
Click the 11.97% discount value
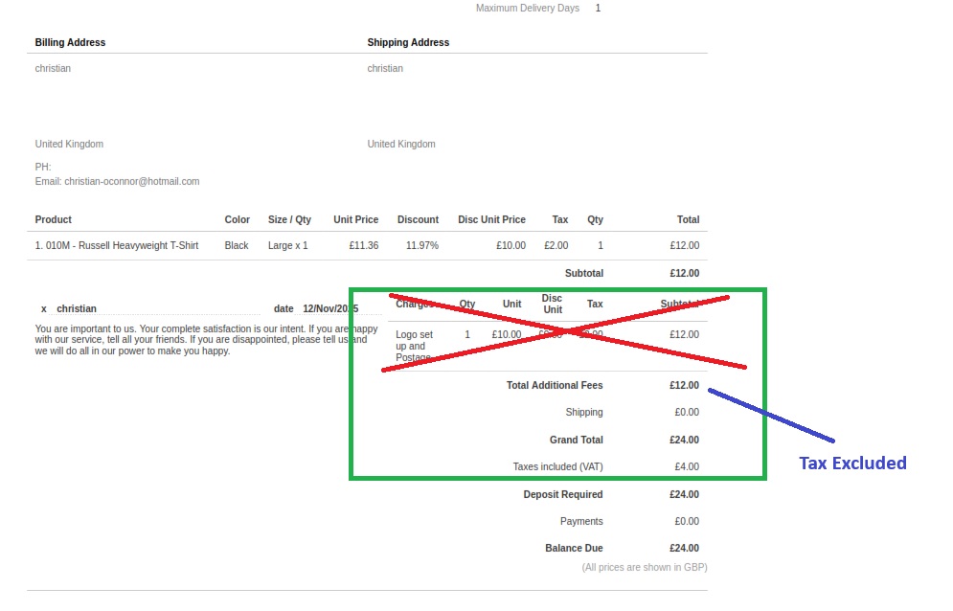421,245
